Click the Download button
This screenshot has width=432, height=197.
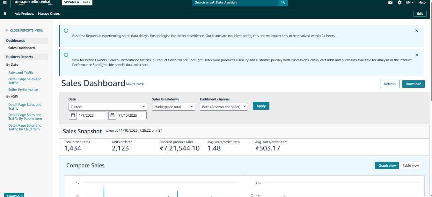pos(413,84)
